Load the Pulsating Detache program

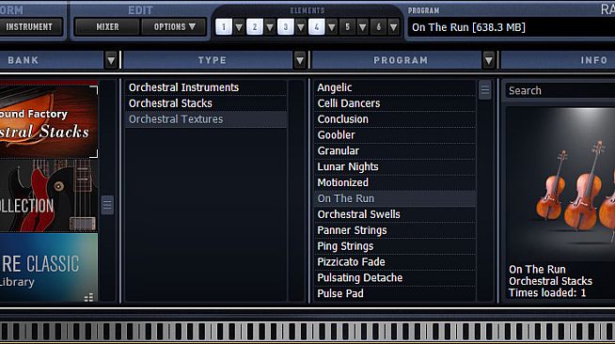(x=395, y=278)
